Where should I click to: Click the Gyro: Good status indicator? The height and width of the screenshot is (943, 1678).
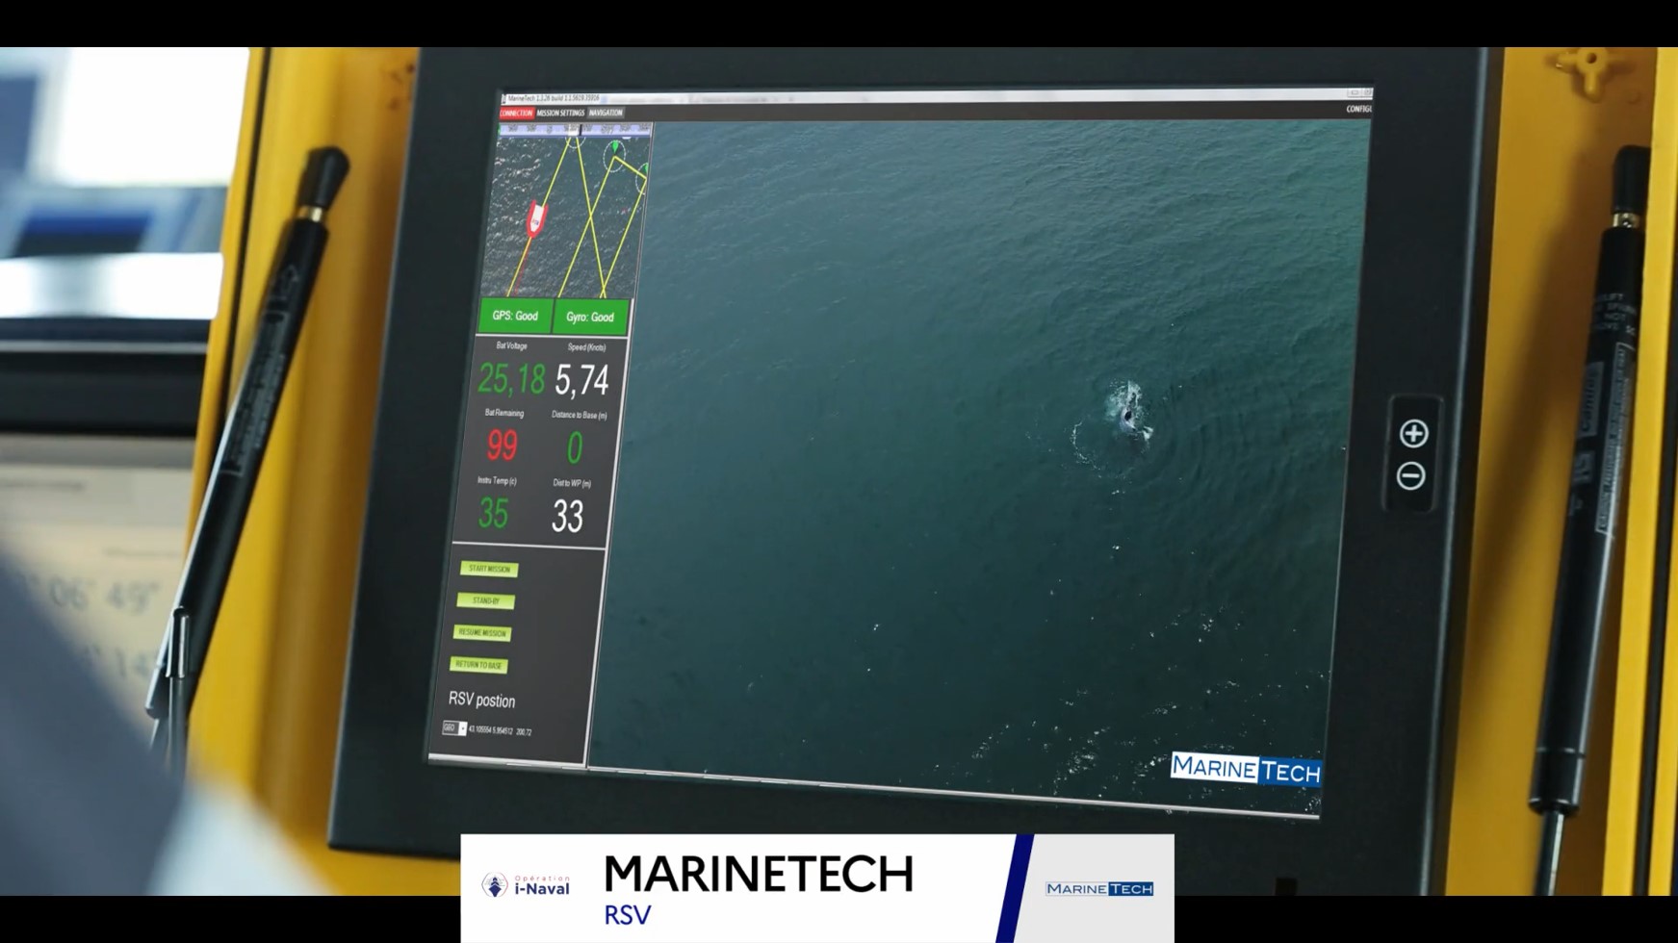click(x=590, y=317)
